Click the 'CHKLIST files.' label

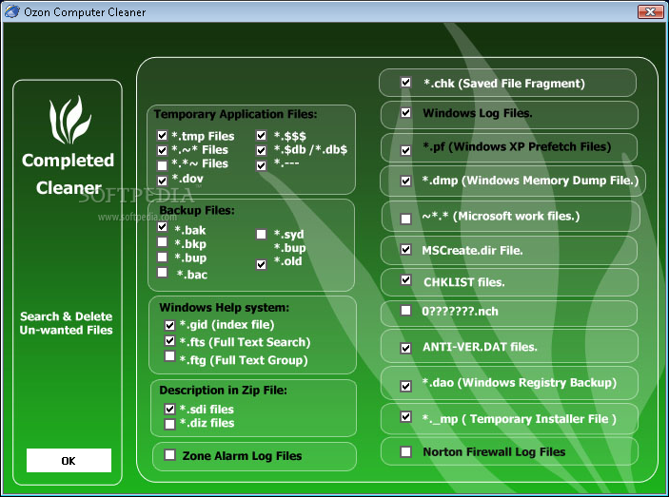tap(463, 282)
